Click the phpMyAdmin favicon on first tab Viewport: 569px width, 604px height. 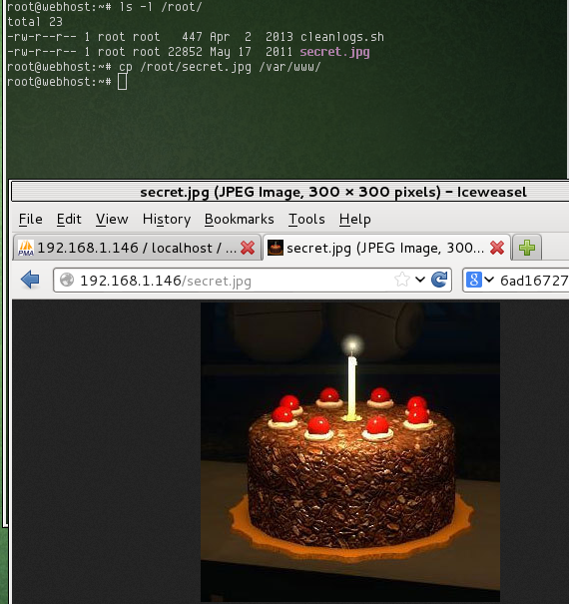pos(26,248)
